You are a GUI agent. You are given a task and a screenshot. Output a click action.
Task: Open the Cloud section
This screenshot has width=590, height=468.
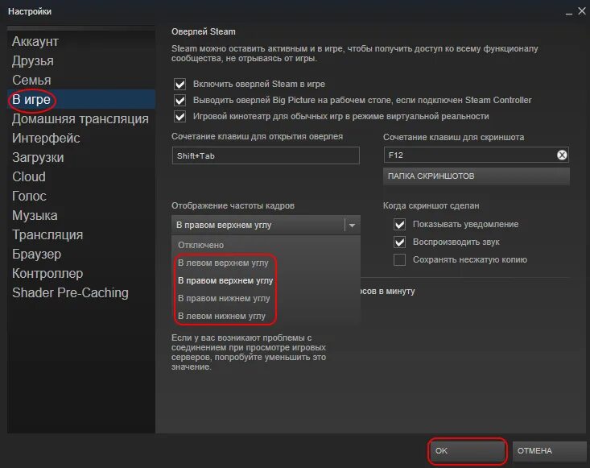tap(81, 176)
